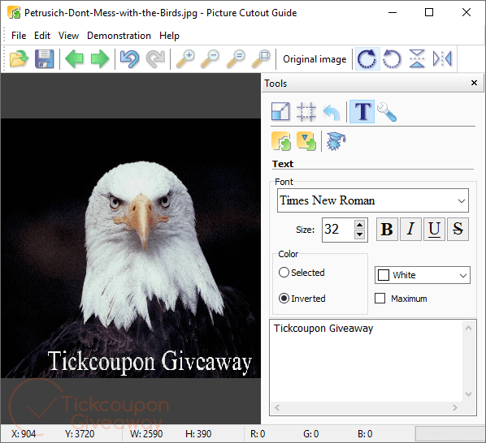Select the Inverted color radio option
The width and height of the screenshot is (486, 443).
(x=302, y=299)
